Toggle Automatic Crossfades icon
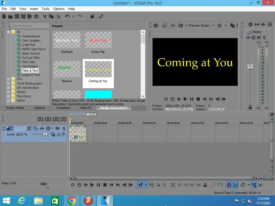Screen dimensions: 275x206 [235, 185]
